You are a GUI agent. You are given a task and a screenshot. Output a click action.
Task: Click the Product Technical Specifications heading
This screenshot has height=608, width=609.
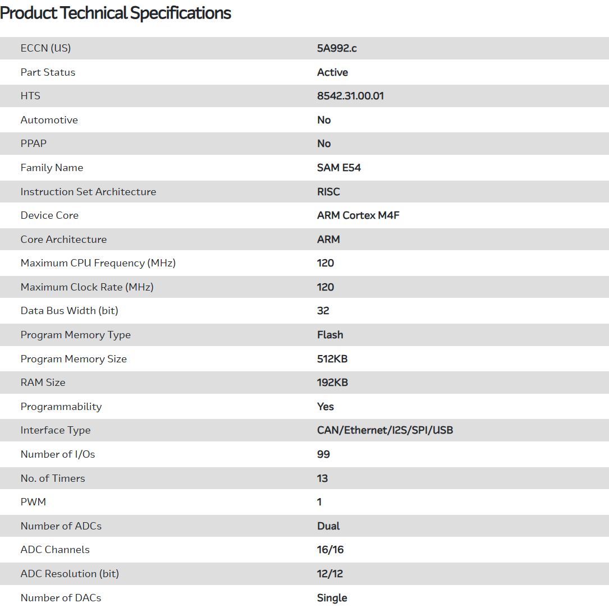point(116,13)
